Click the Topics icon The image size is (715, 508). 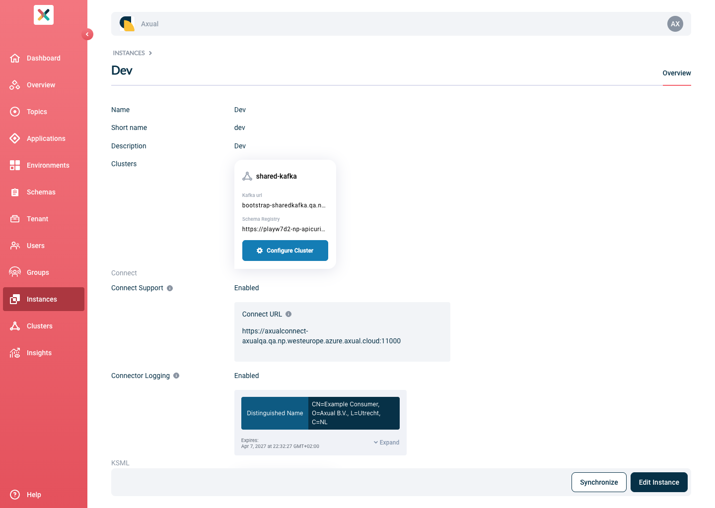point(15,112)
